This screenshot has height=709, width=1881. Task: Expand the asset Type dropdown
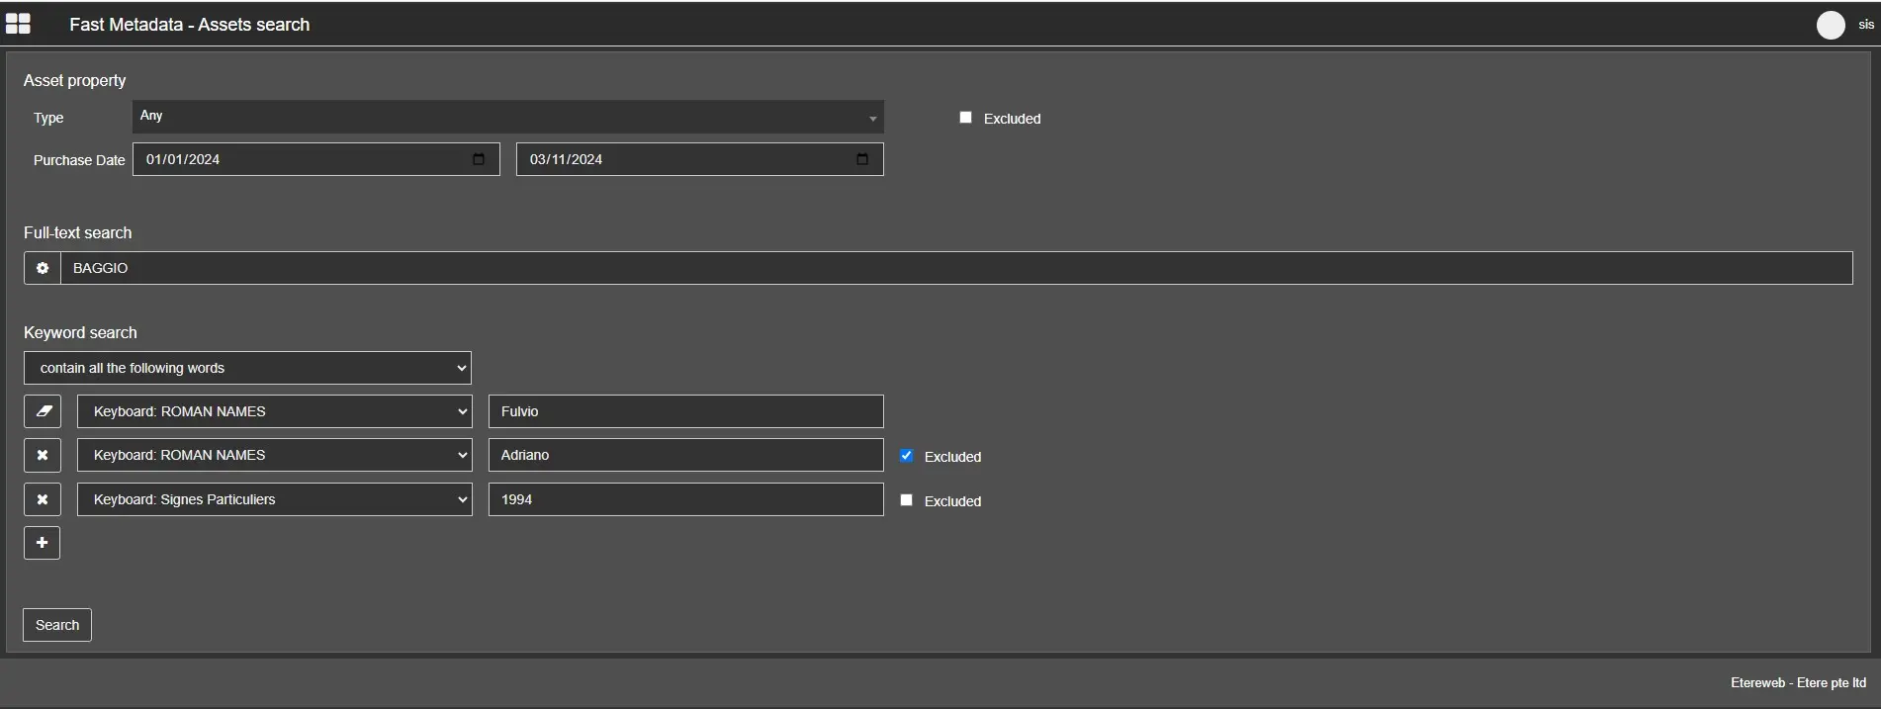click(x=507, y=117)
